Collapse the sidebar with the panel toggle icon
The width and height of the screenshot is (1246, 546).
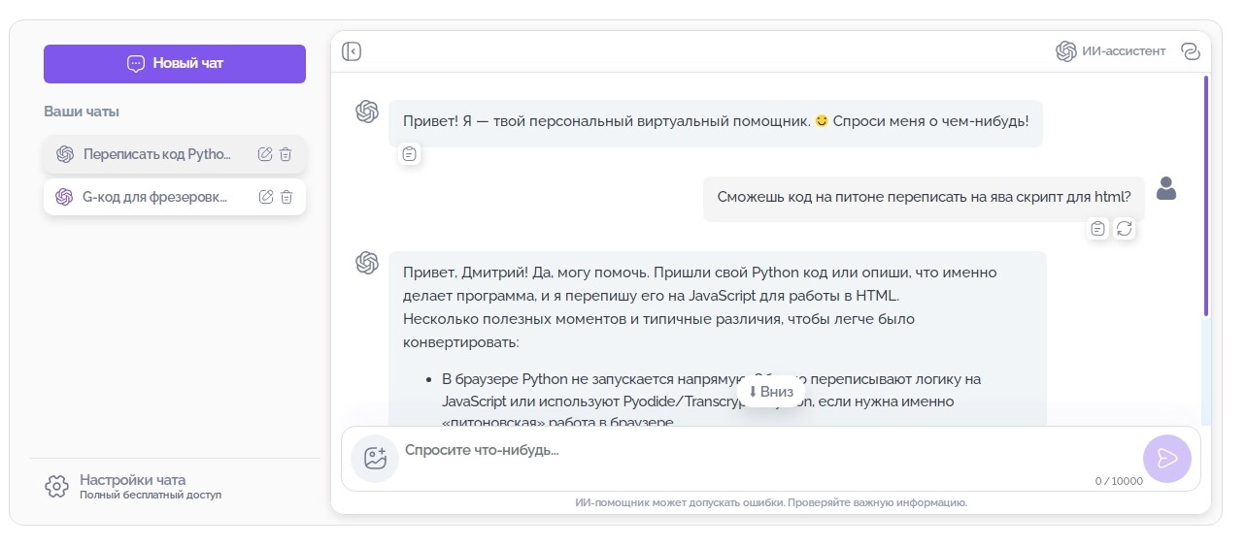tap(352, 51)
